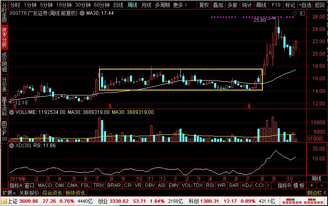Apply the RSI indicator
Screen dimensions: 328x206
coord(210,185)
